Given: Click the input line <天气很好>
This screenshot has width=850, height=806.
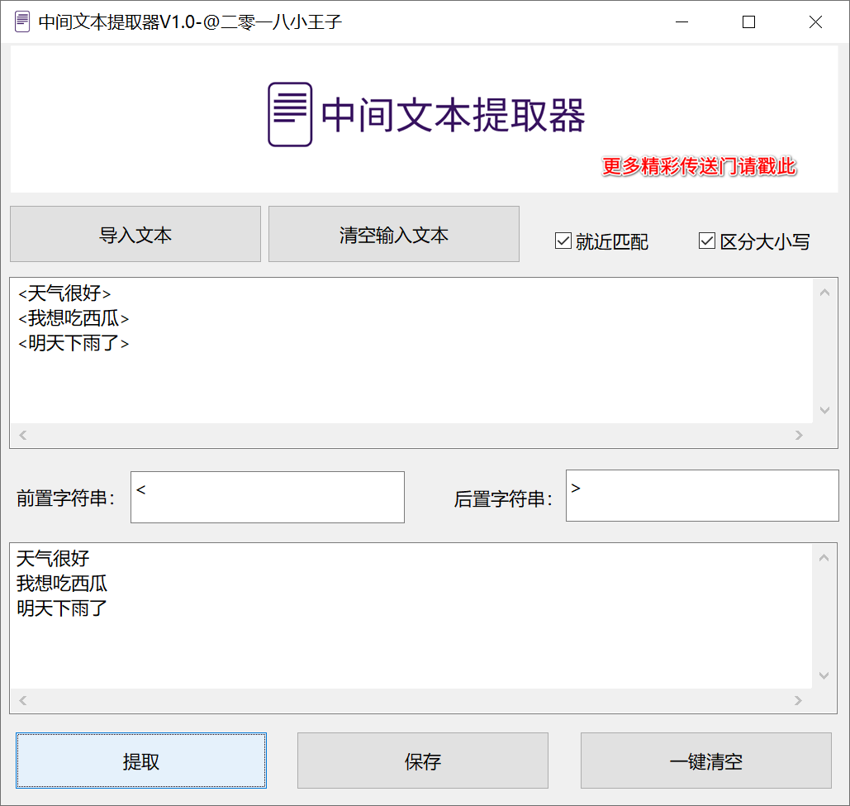Looking at the screenshot, I should (x=64, y=293).
